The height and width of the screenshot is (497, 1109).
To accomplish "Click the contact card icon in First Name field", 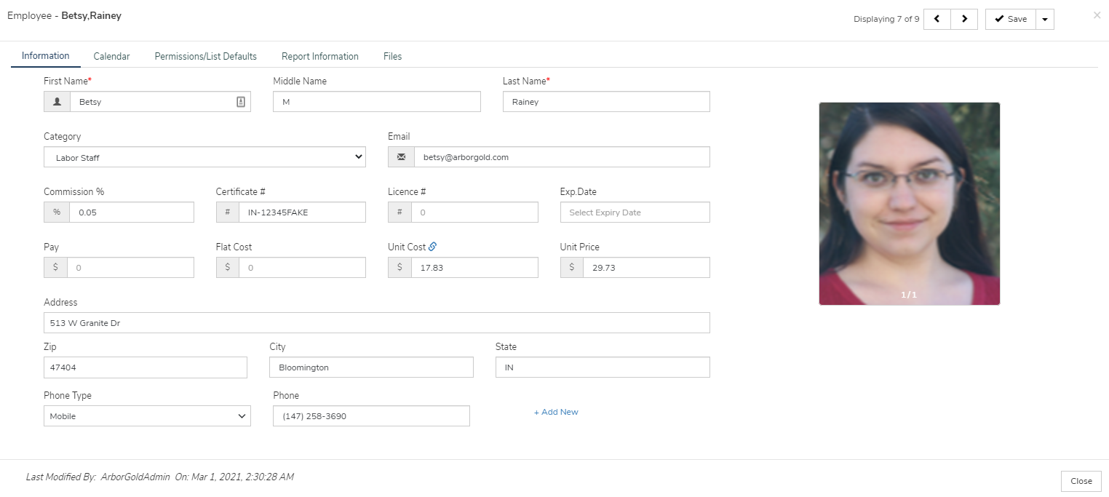I will coord(241,102).
